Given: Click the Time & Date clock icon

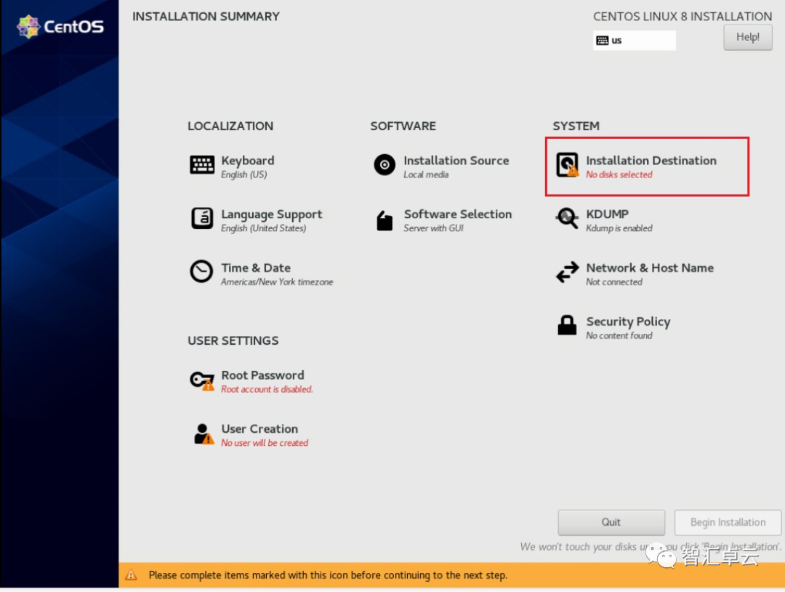Looking at the screenshot, I should 201,271.
